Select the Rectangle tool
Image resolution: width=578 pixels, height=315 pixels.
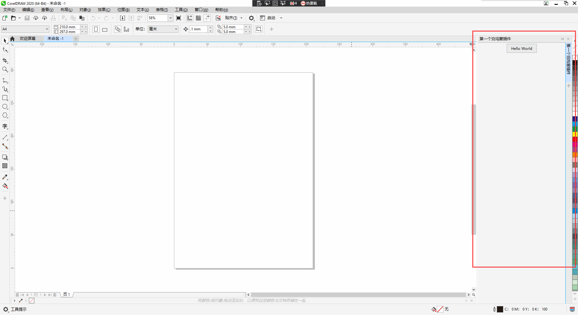tap(5, 98)
